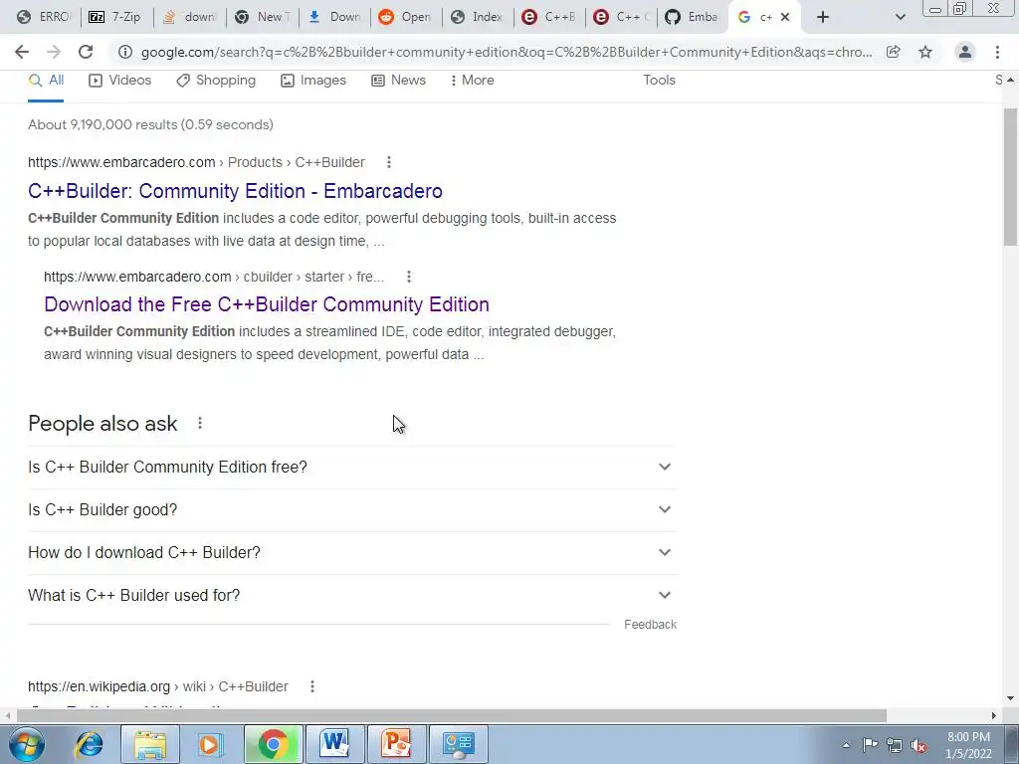
Task: Click muted volume tray icon
Action: [918, 745]
